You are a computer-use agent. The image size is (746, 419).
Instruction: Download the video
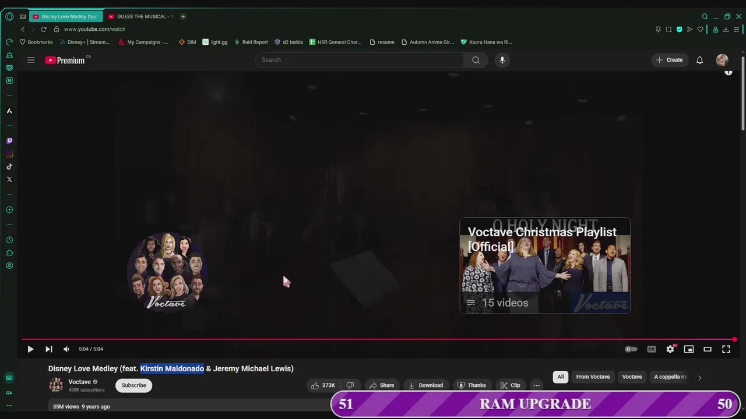425,385
